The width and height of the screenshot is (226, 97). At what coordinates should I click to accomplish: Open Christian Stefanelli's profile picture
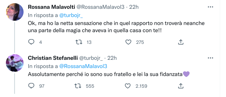pos(14,63)
